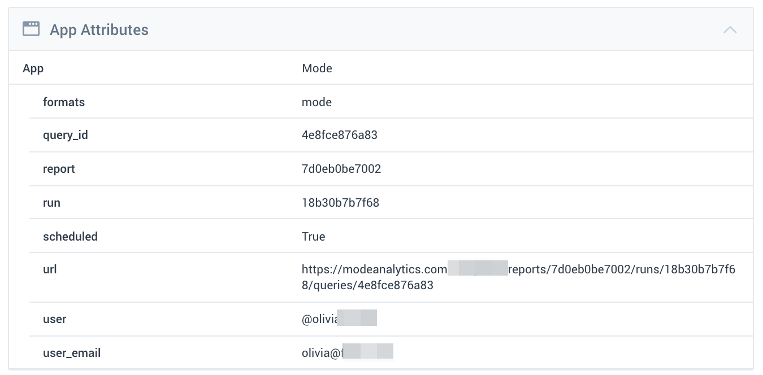Select the scheduled attribute label
The height and width of the screenshot is (375, 763).
click(70, 236)
